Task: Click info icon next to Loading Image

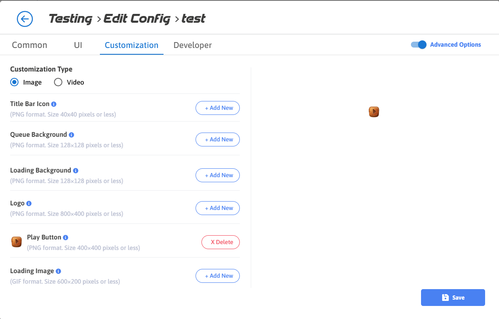Action: pos(59,271)
